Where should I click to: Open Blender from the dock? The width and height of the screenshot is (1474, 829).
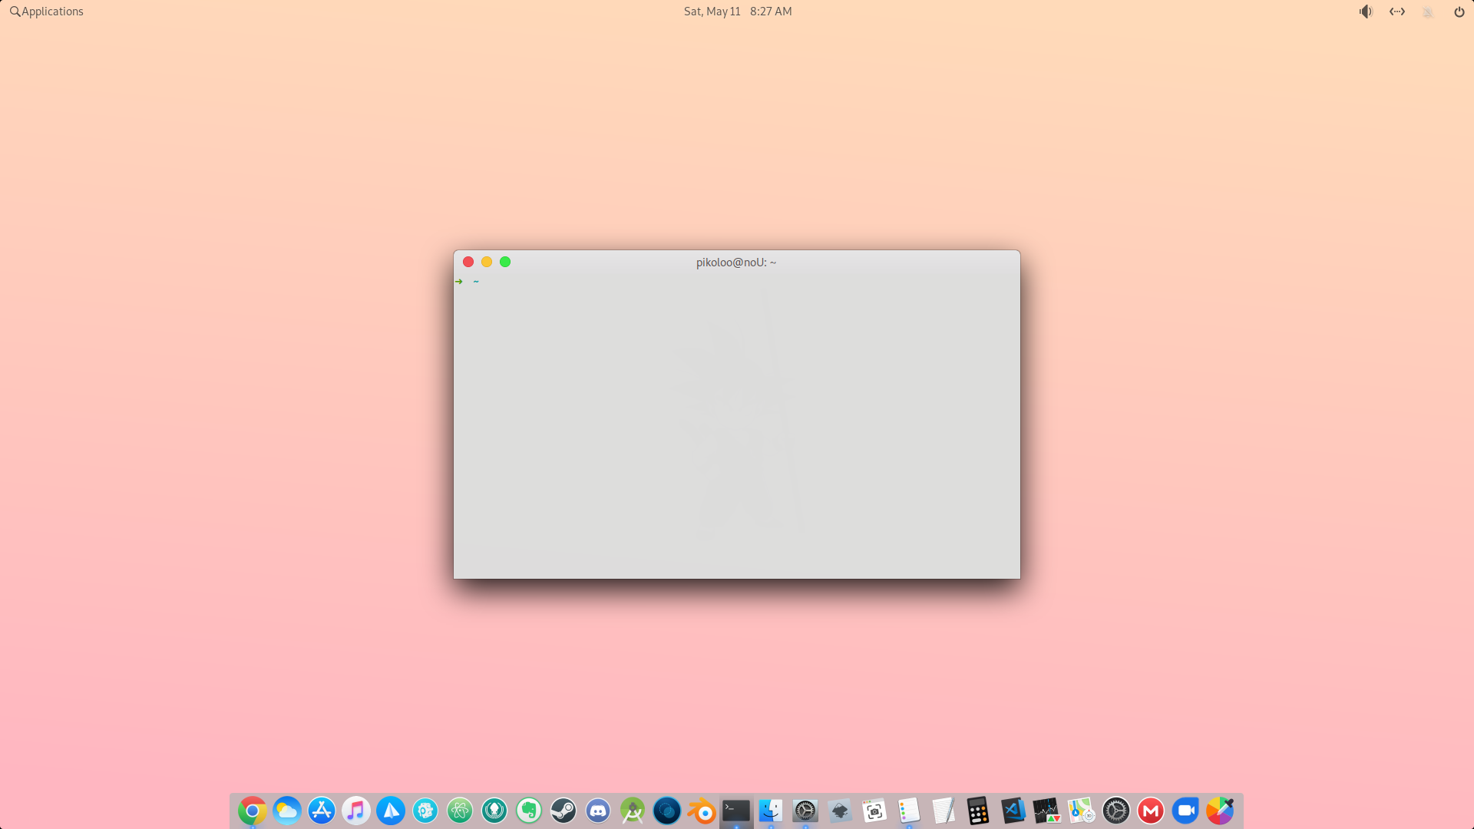click(702, 811)
